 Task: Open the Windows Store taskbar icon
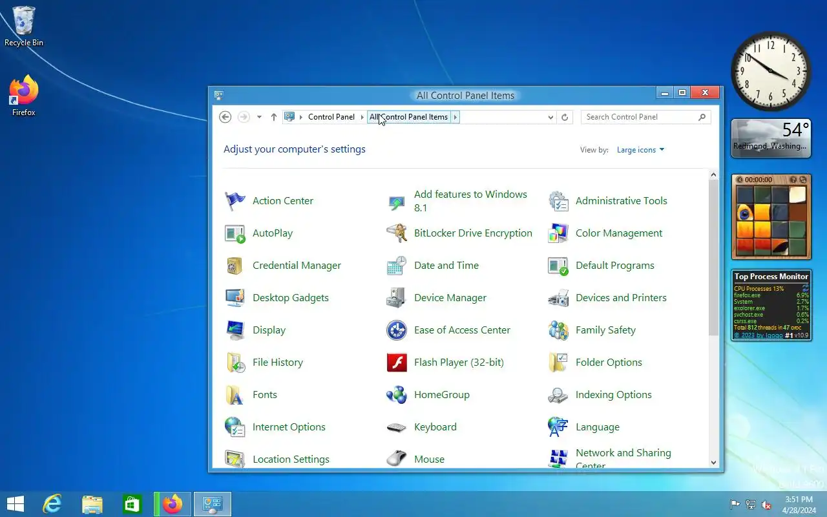click(132, 504)
